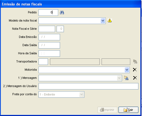142x116 pixels.
Task: Click the Transportadora code field
Action: (x=43, y=62)
